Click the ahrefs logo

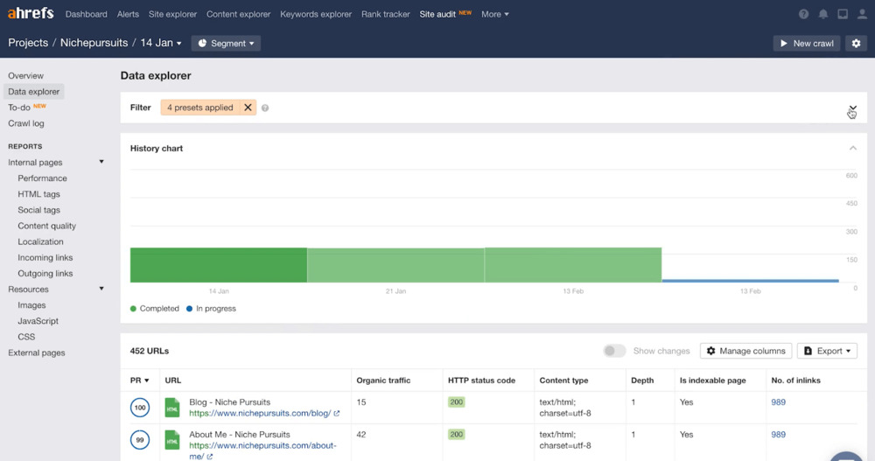(31, 13)
